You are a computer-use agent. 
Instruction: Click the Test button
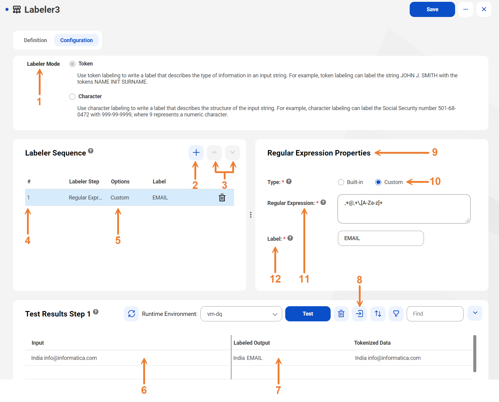tap(308, 314)
